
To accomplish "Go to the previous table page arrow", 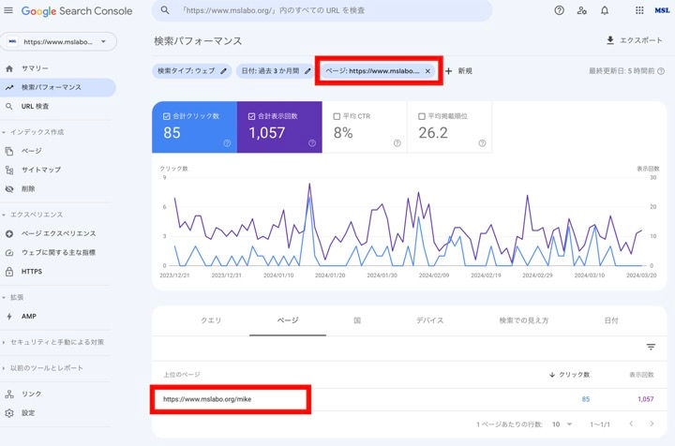I will (x=631, y=424).
